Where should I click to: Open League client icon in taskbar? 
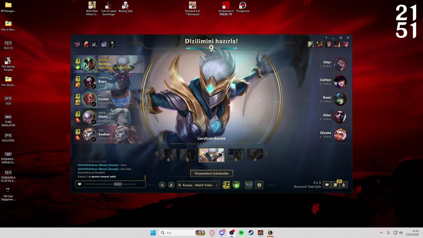(270, 233)
